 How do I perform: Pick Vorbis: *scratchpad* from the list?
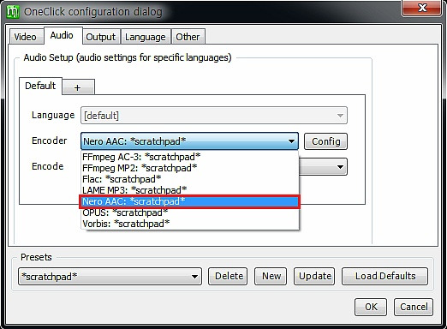190,224
